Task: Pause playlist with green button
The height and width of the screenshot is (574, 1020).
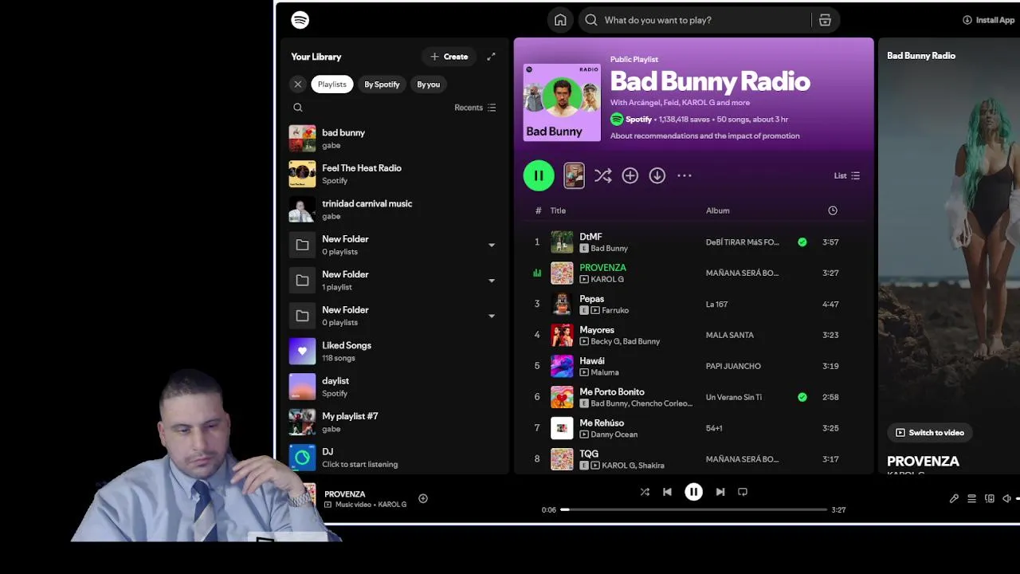Action: pyautogui.click(x=539, y=175)
